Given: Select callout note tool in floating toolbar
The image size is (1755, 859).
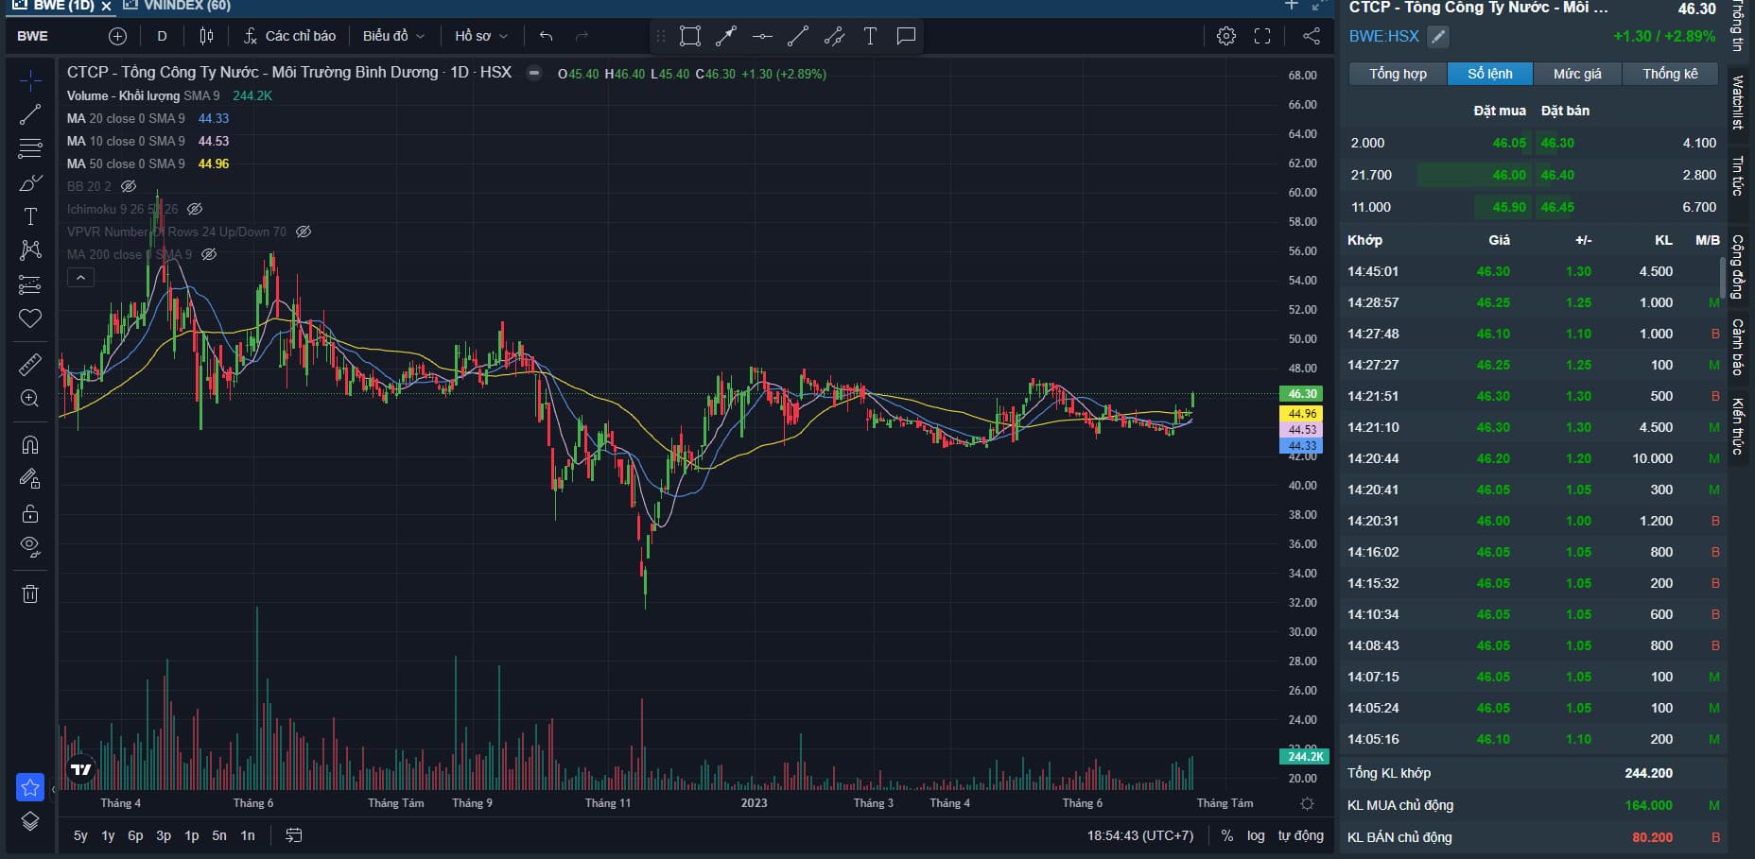Looking at the screenshot, I should tap(906, 36).
